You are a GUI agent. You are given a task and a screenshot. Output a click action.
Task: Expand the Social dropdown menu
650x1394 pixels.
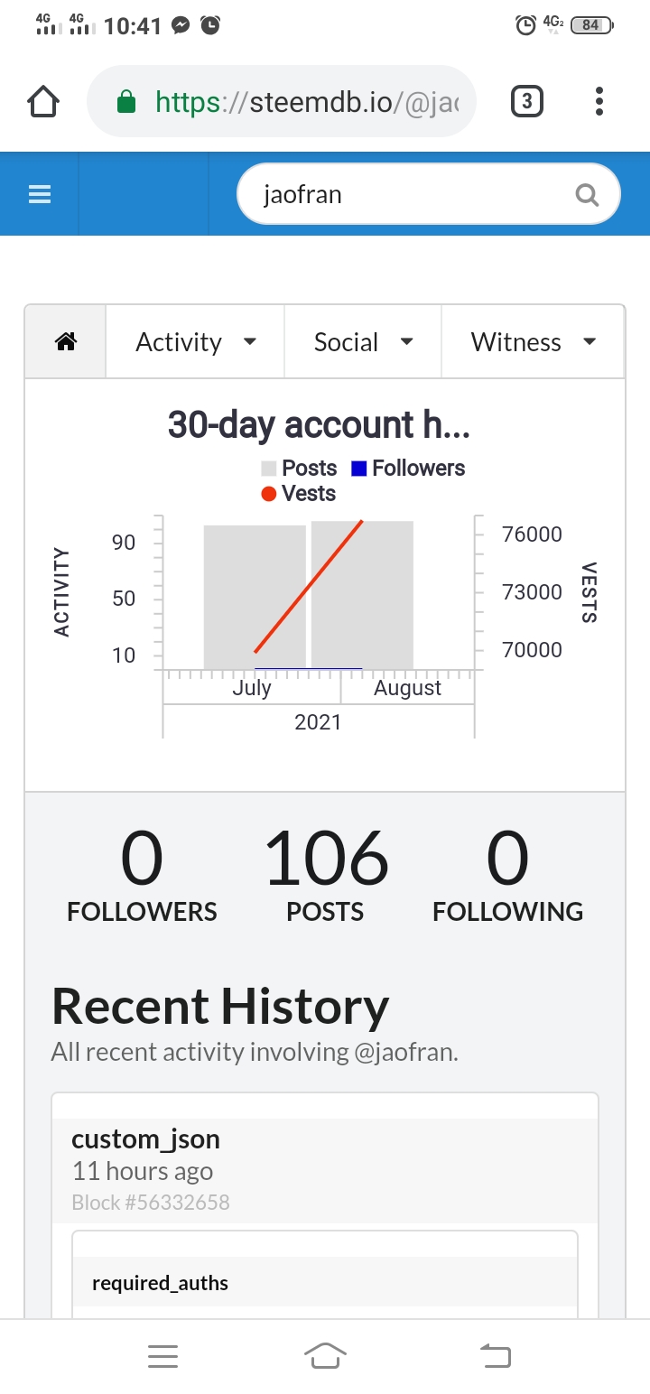tap(363, 342)
